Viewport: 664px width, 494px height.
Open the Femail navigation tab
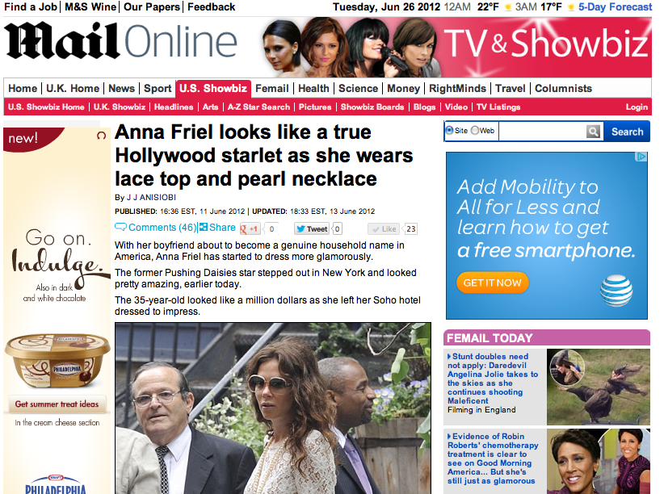272,89
